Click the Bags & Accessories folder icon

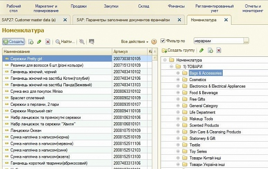click(x=184, y=73)
